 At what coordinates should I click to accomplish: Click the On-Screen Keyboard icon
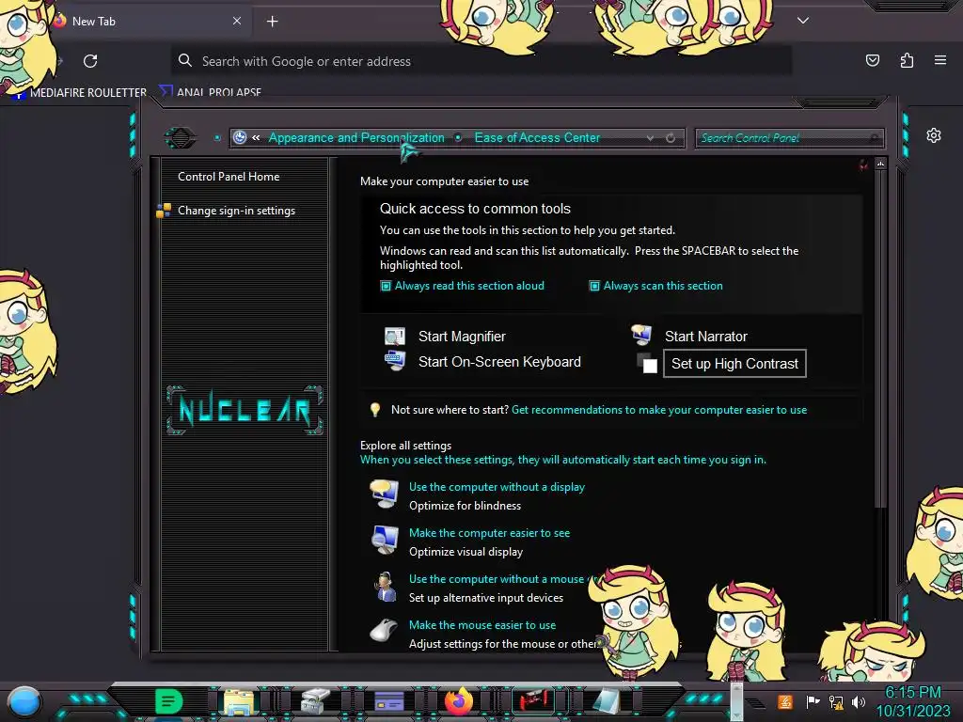(394, 360)
